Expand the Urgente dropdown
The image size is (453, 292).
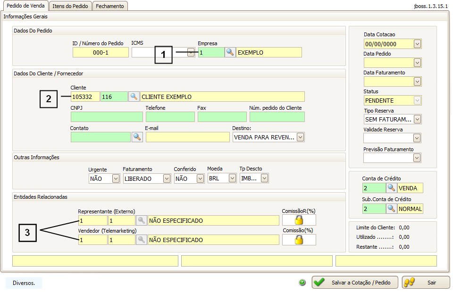tap(116, 178)
